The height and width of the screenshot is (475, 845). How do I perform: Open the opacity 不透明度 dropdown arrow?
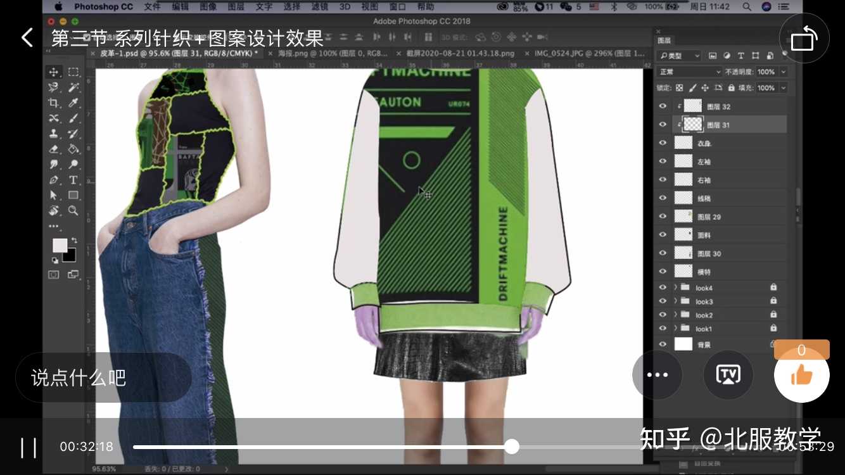784,72
